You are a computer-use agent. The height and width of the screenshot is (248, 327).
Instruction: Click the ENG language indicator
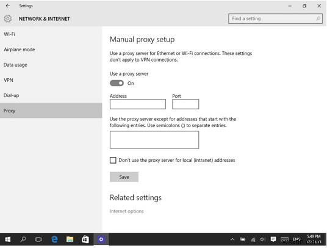[296, 239]
